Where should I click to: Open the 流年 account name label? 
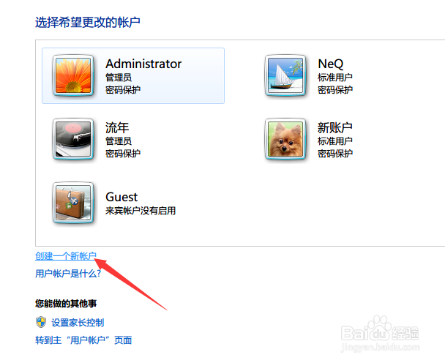[x=117, y=128]
